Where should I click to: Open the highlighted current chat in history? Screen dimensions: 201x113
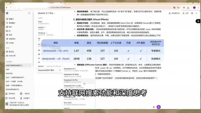[18, 65]
